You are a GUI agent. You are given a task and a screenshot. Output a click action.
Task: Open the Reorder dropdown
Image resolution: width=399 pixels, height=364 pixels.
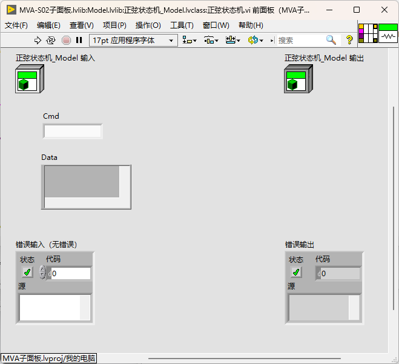point(256,40)
